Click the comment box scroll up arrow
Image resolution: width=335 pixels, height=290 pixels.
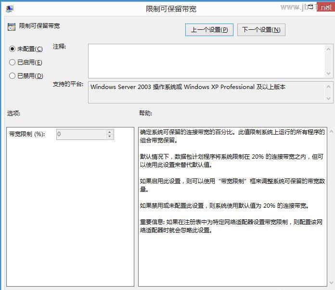pos(329,50)
